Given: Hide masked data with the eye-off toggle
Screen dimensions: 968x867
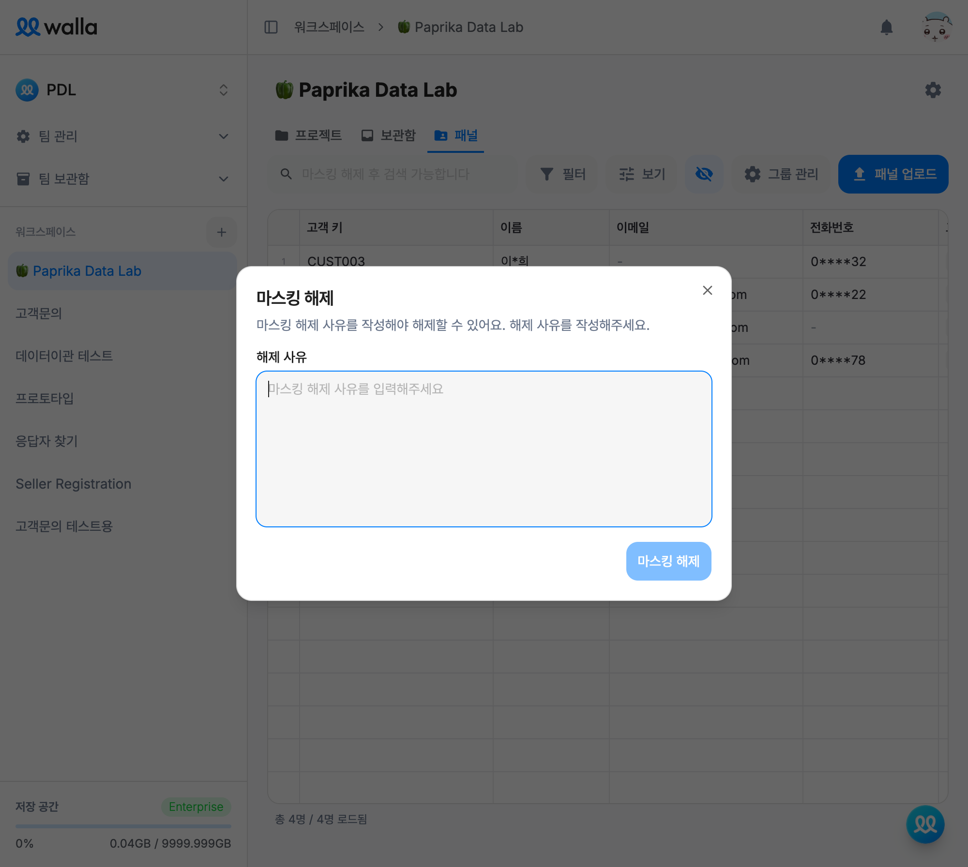Looking at the screenshot, I should tap(704, 174).
